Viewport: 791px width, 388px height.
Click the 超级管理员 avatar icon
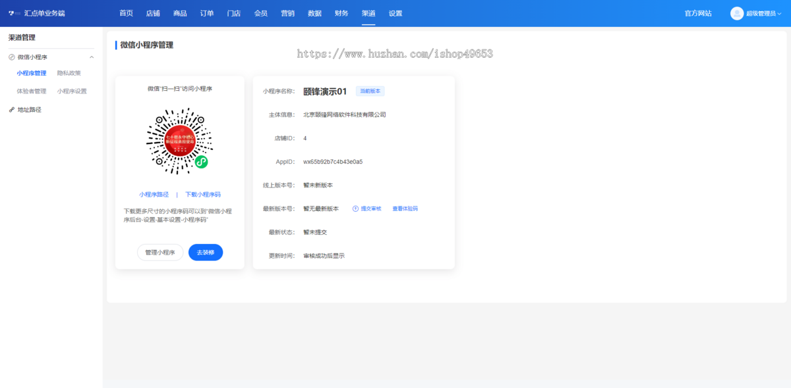[x=737, y=13]
